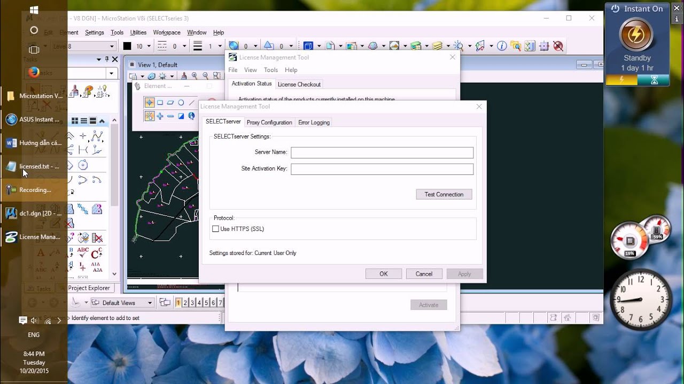Select the Shape selection method icon

tap(170, 102)
